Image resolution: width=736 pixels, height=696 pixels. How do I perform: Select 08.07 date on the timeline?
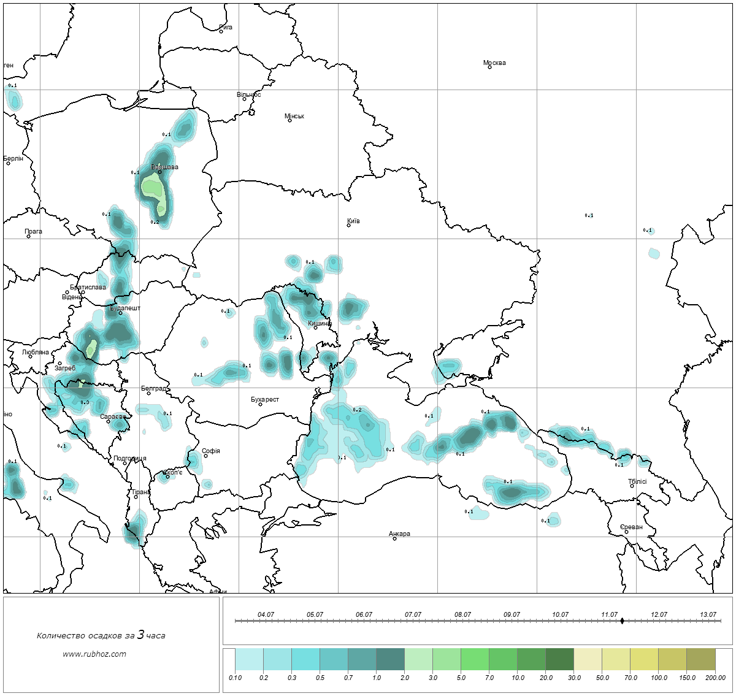click(462, 614)
